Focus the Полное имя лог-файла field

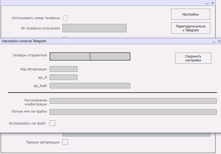[x=133, y=112]
